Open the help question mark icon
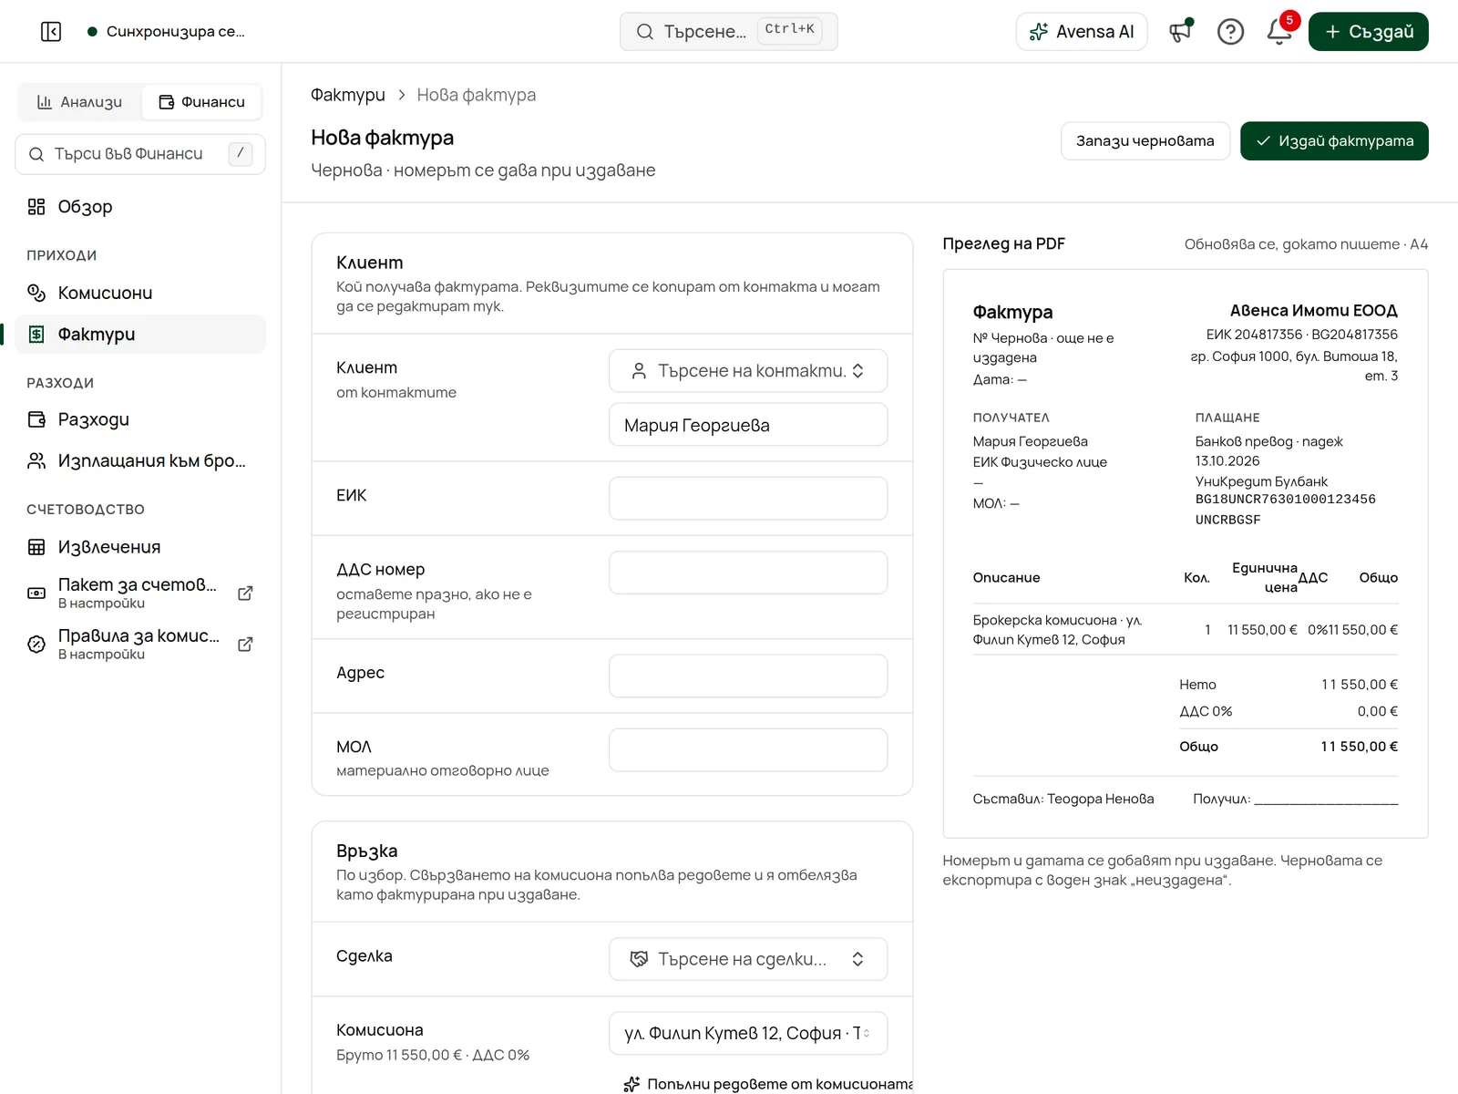Image resolution: width=1458 pixels, height=1094 pixels. point(1230,32)
